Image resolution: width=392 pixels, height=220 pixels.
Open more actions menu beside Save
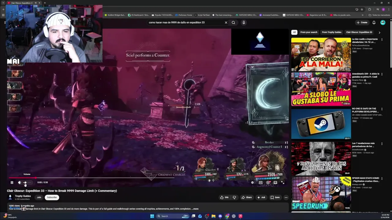point(286,197)
